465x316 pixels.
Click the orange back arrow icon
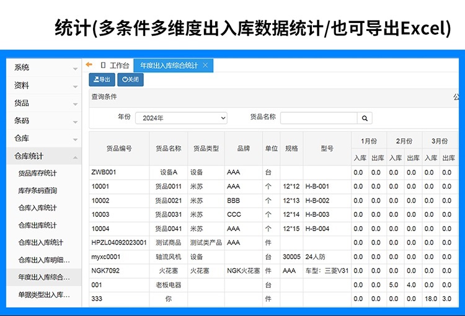click(x=89, y=64)
